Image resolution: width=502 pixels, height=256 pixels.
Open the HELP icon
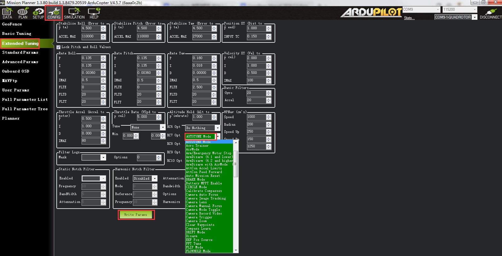tap(94, 13)
